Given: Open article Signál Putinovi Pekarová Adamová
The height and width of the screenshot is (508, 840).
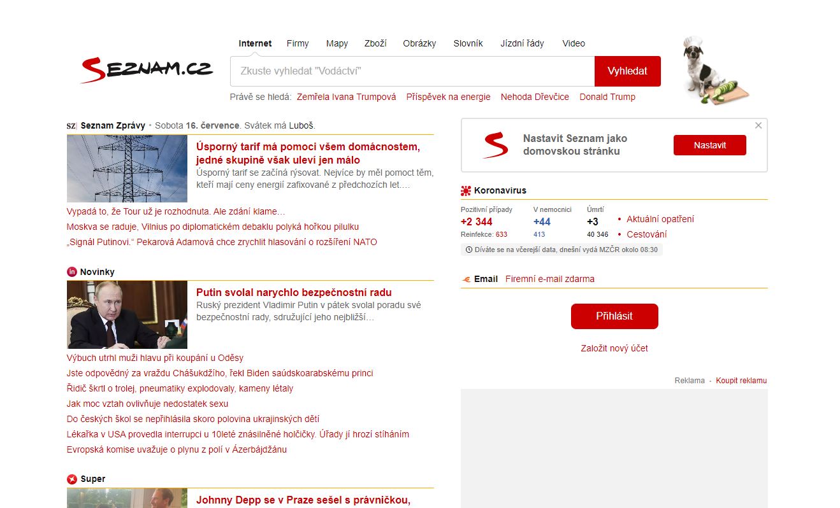Looking at the screenshot, I should tap(222, 242).
